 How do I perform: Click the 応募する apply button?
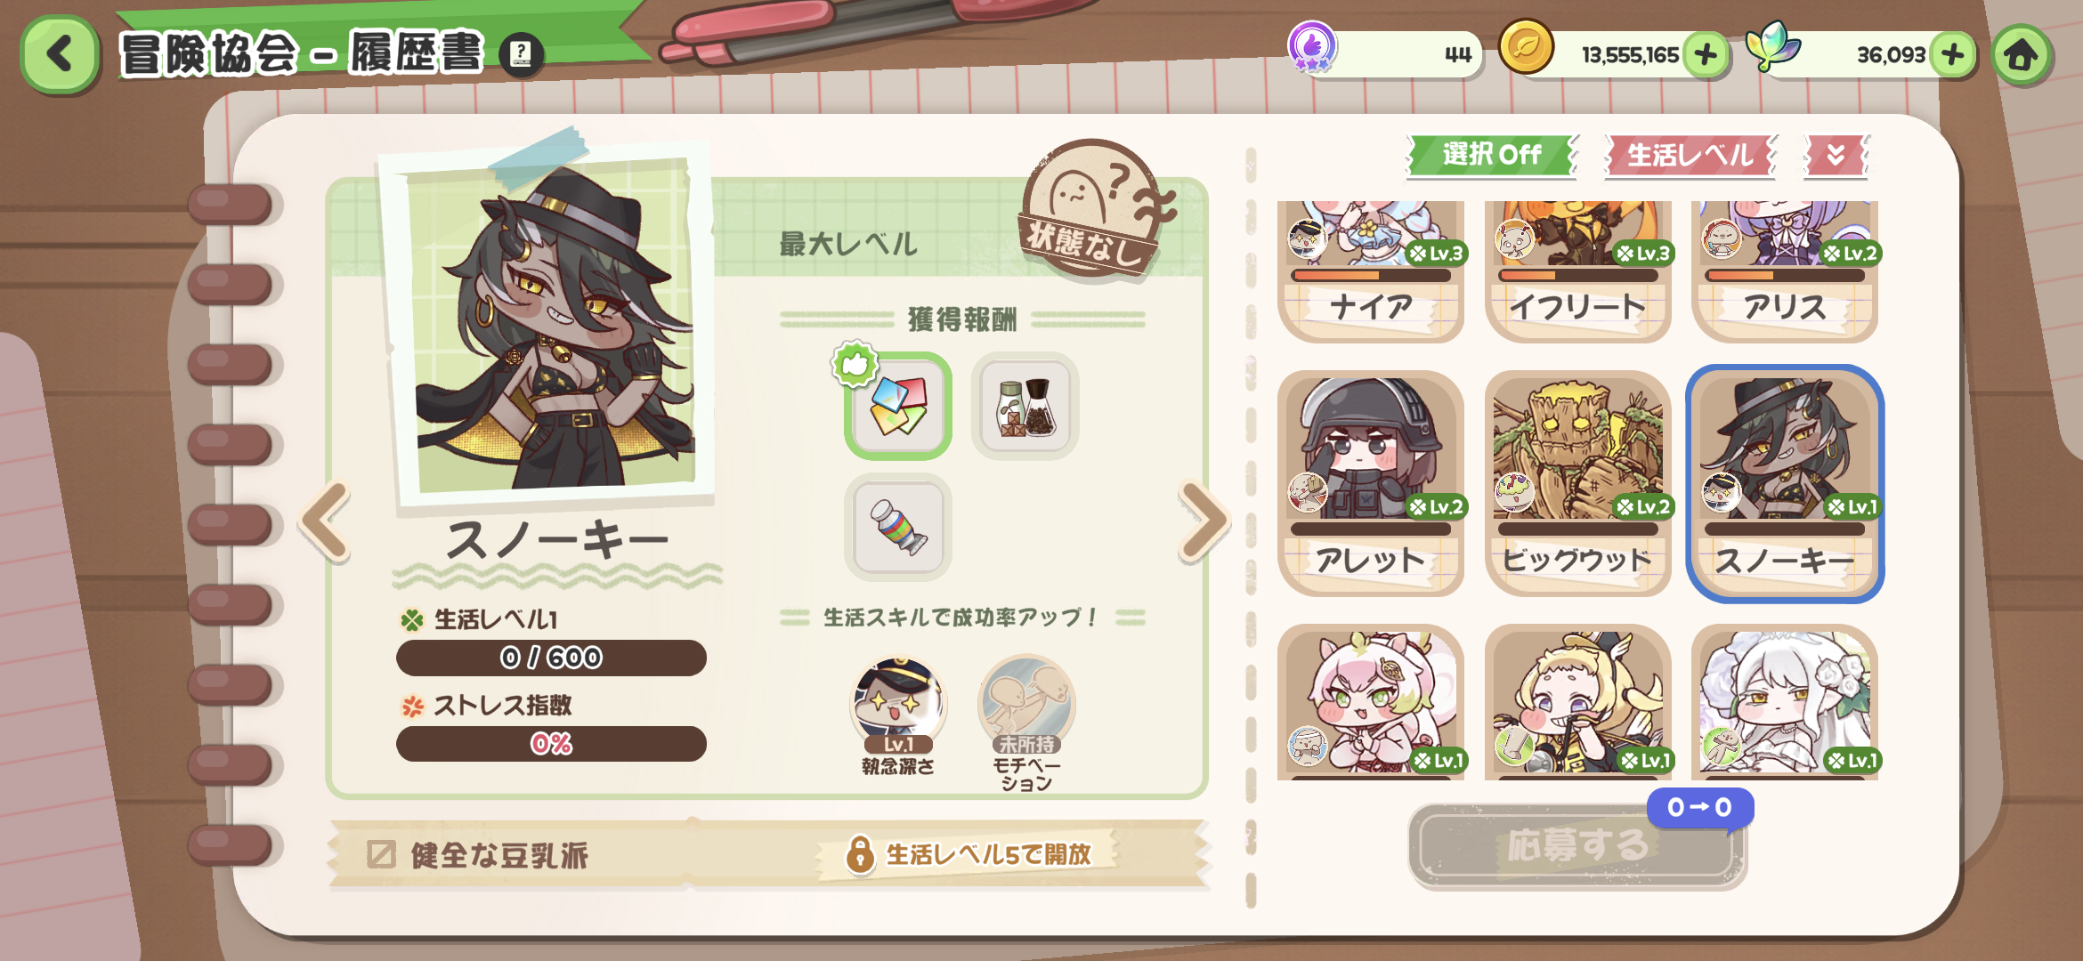click(1576, 845)
